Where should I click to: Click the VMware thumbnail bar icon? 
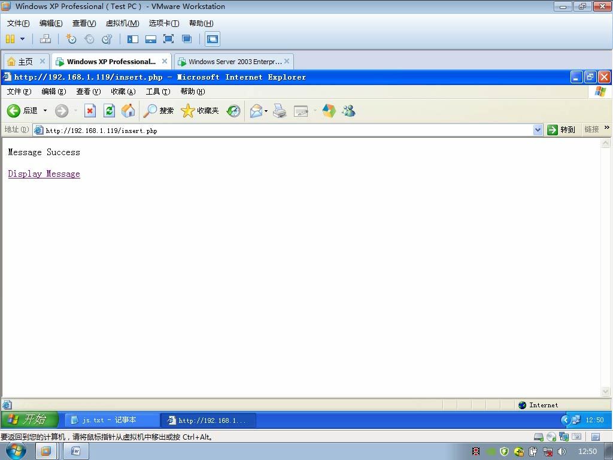[150, 39]
